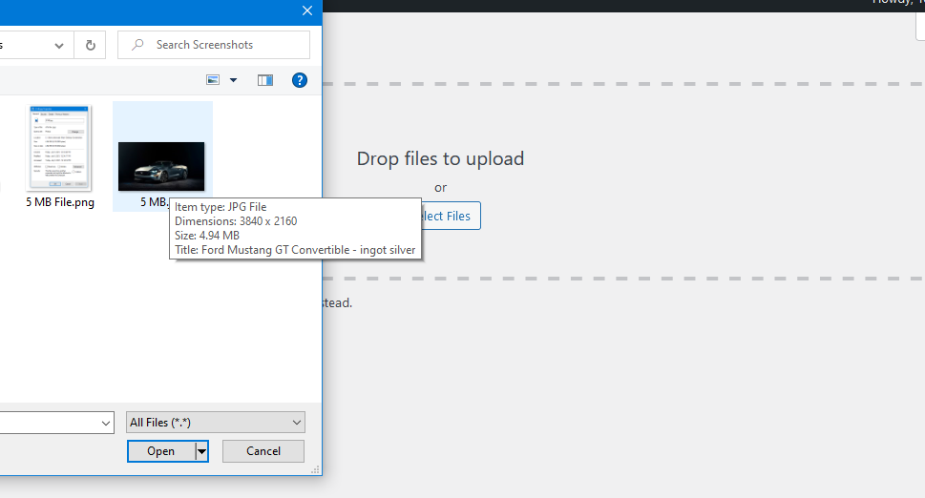The image size is (925, 498).
Task: Expand the view options dropdown arrow
Action: [233, 80]
